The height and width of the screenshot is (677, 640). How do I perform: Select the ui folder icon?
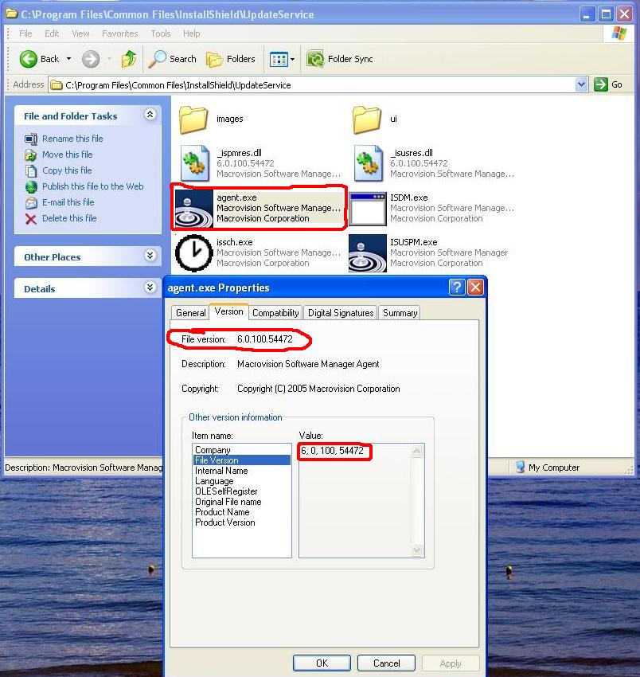click(x=367, y=119)
